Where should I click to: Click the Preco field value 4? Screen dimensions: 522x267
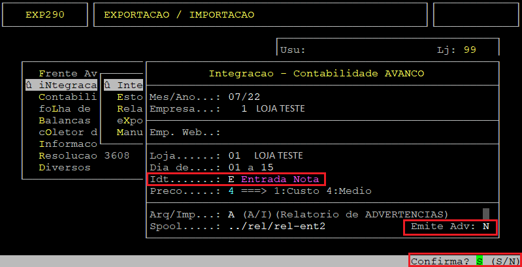pyautogui.click(x=231, y=191)
